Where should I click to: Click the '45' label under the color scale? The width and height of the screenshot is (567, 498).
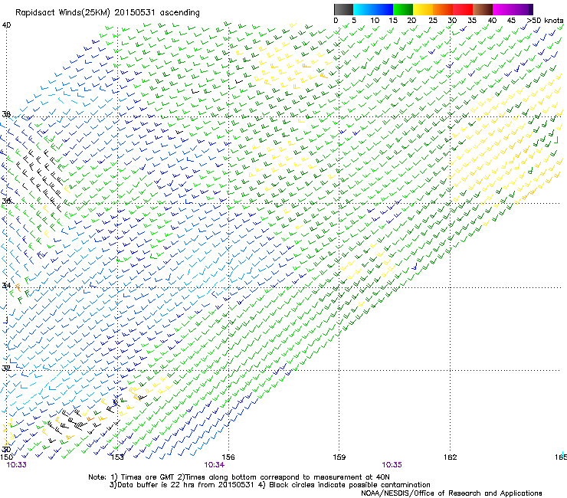511,21
